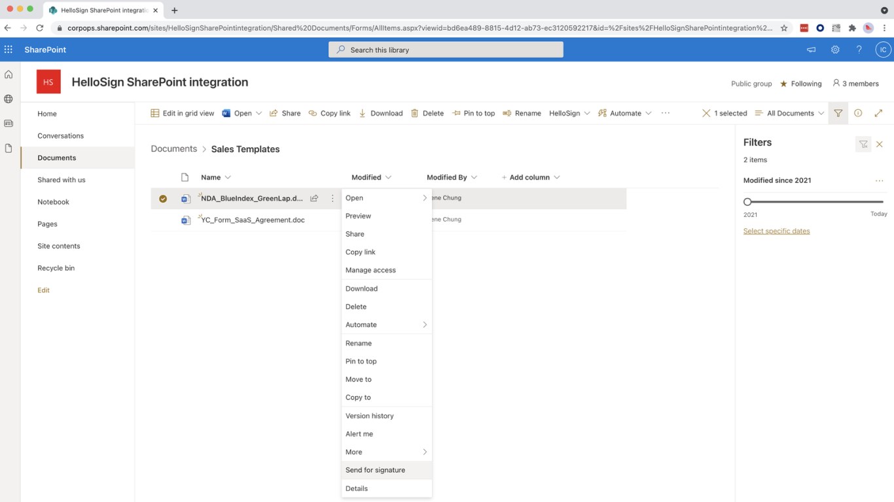The height and width of the screenshot is (502, 894).
Task: Click the globe icon in left rail
Action: (x=9, y=99)
